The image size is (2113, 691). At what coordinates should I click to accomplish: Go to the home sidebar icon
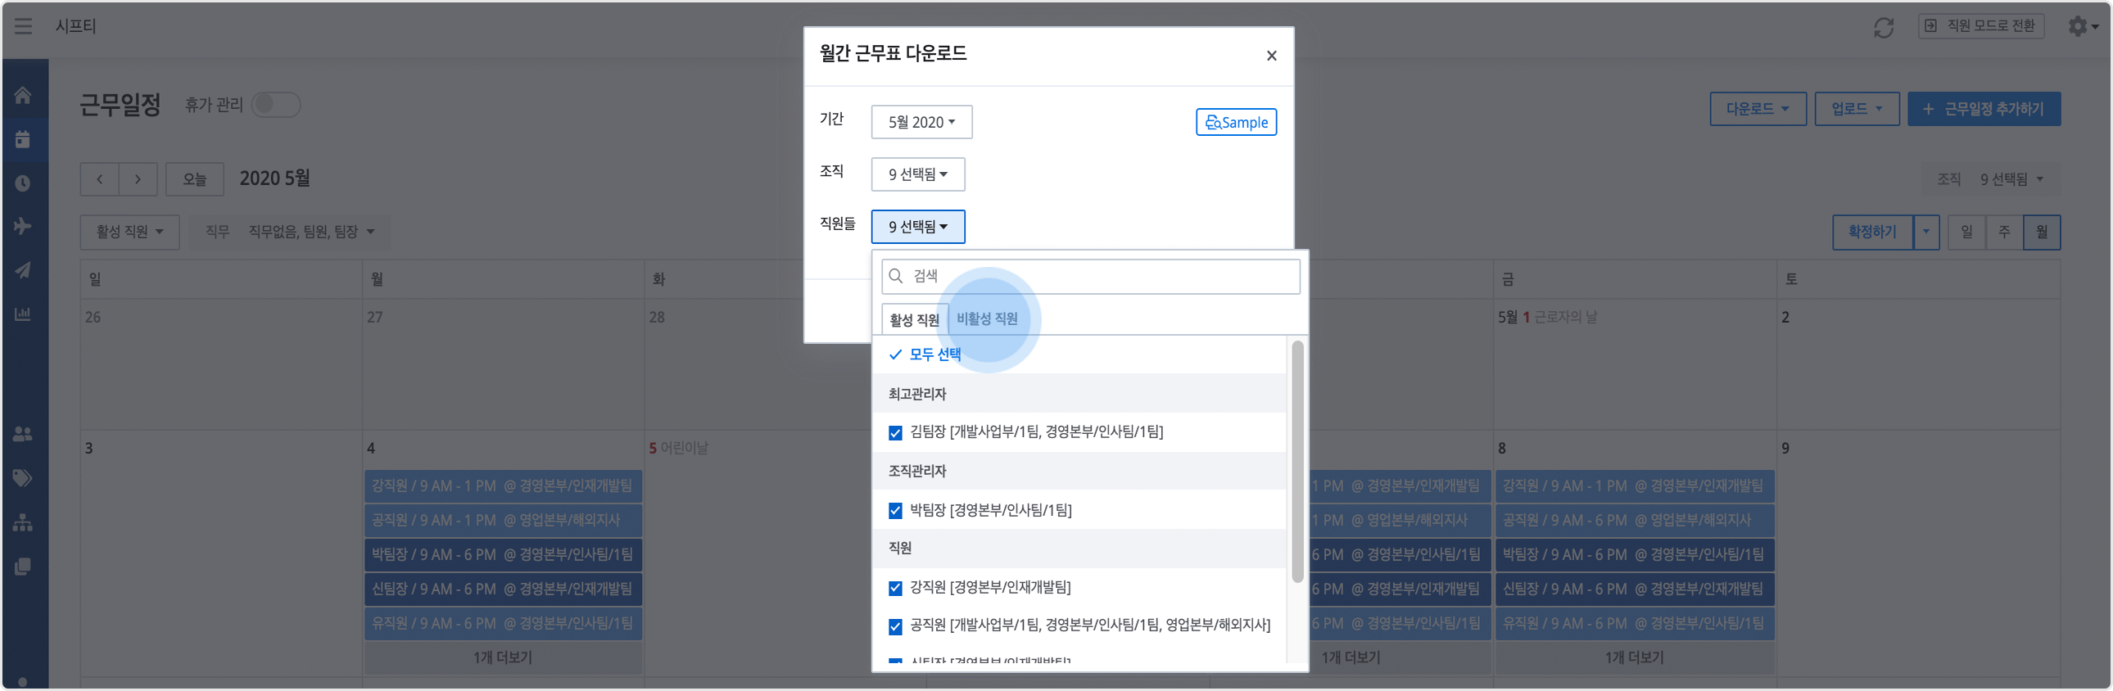click(23, 95)
